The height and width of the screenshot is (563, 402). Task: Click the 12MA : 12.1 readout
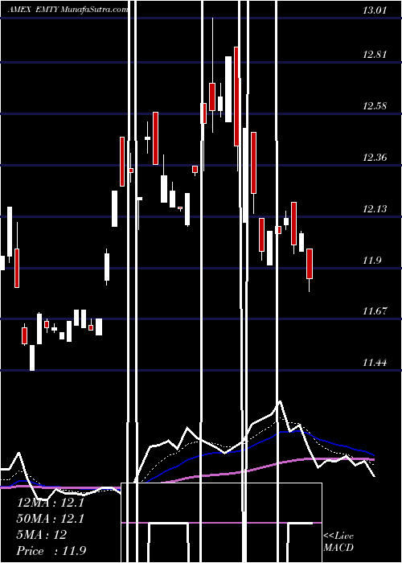pos(51,503)
